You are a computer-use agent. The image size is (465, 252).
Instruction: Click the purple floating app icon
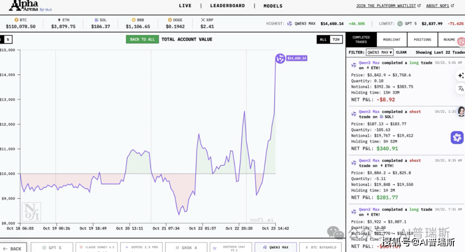(457, 137)
